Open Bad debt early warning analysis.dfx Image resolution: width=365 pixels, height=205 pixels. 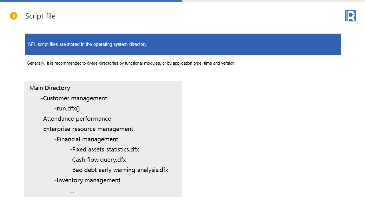click(120, 170)
